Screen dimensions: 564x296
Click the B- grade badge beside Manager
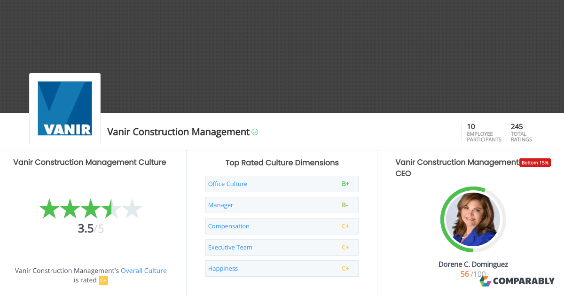tap(345, 205)
